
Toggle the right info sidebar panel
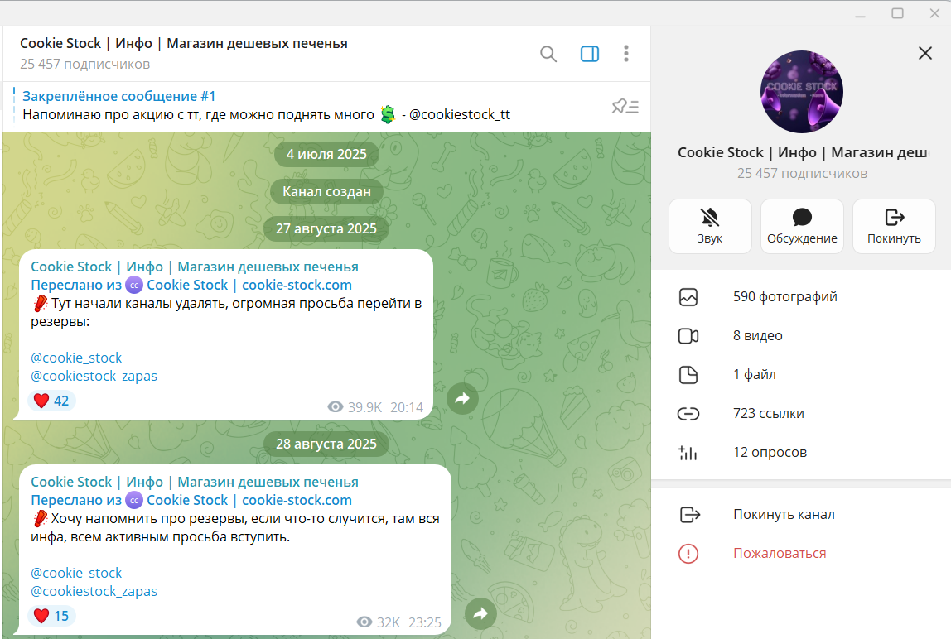point(590,54)
